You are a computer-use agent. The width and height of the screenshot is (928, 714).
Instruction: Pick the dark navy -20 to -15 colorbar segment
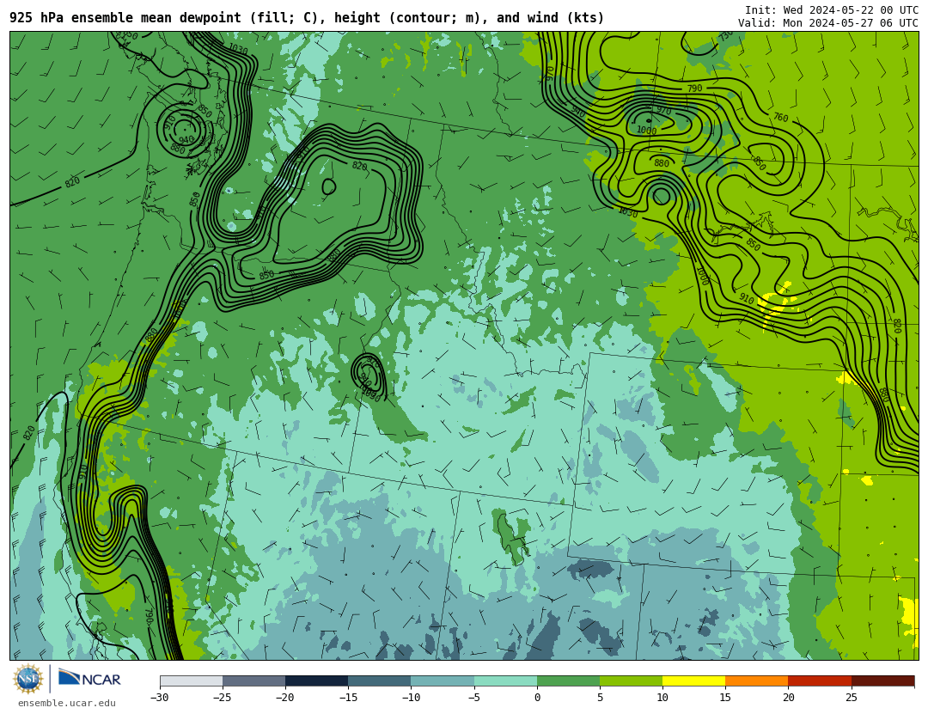point(316,681)
